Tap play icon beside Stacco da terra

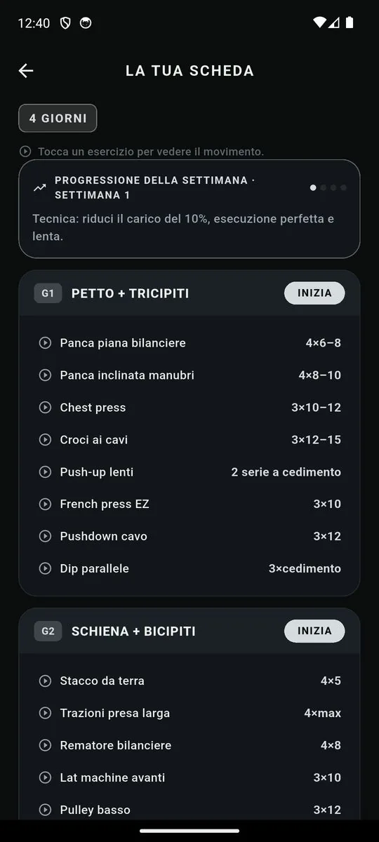tap(45, 681)
